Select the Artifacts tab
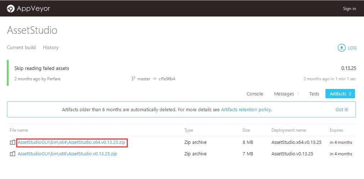Viewport: 364px width, 179px height. pos(340,94)
